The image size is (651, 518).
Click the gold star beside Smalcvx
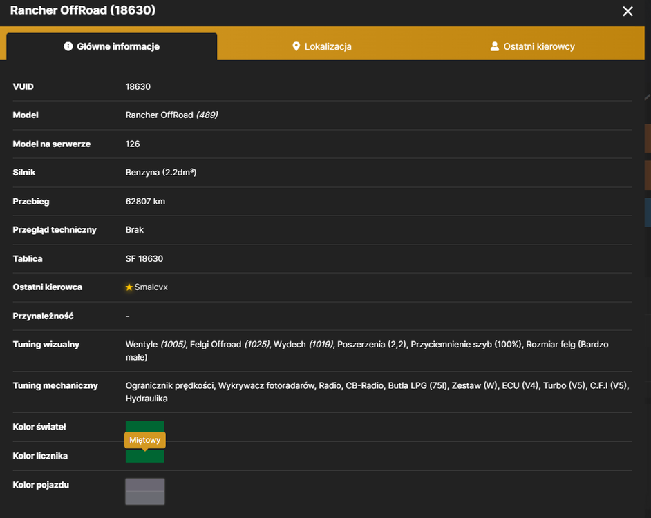(x=129, y=287)
